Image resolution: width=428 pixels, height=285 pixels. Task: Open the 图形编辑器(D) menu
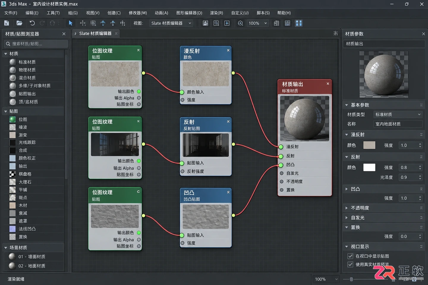click(x=189, y=13)
